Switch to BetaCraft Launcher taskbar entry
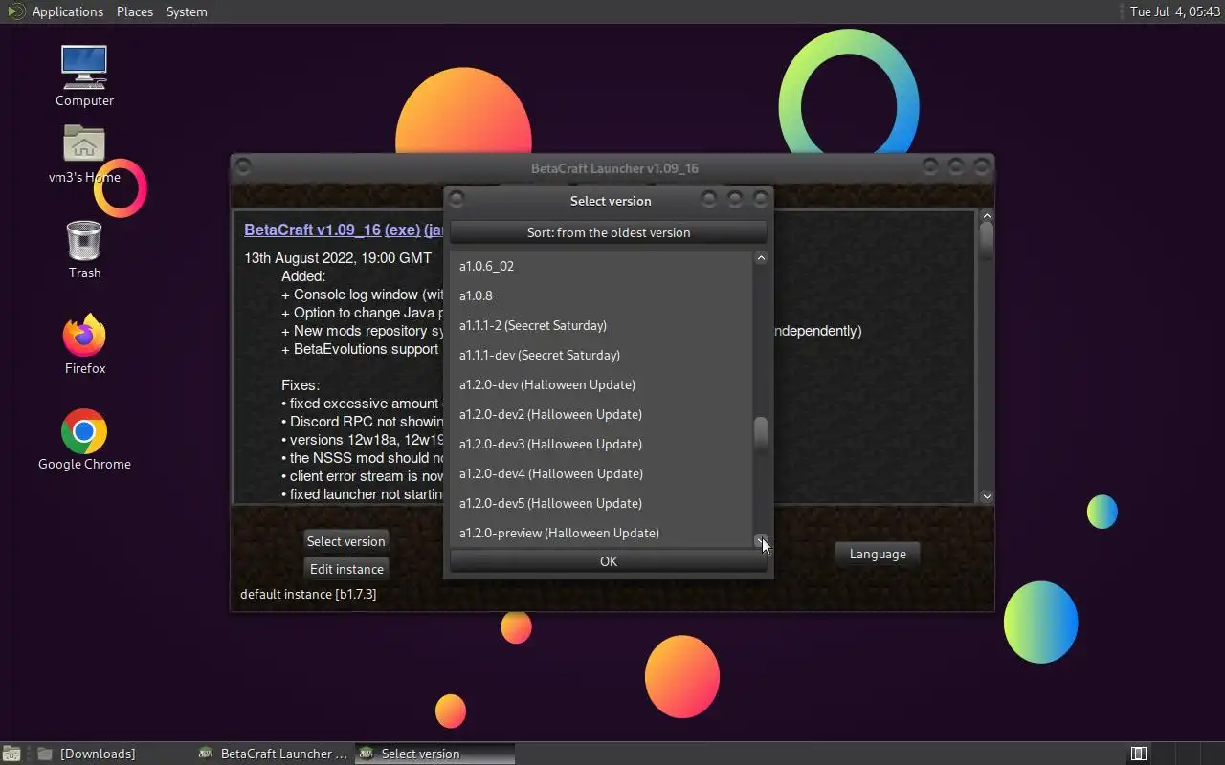 274,754
